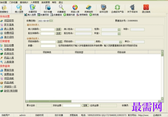This screenshot has height=117, width=168.
Task: Click the 项目类型 column header
Action: (x=79, y=52)
